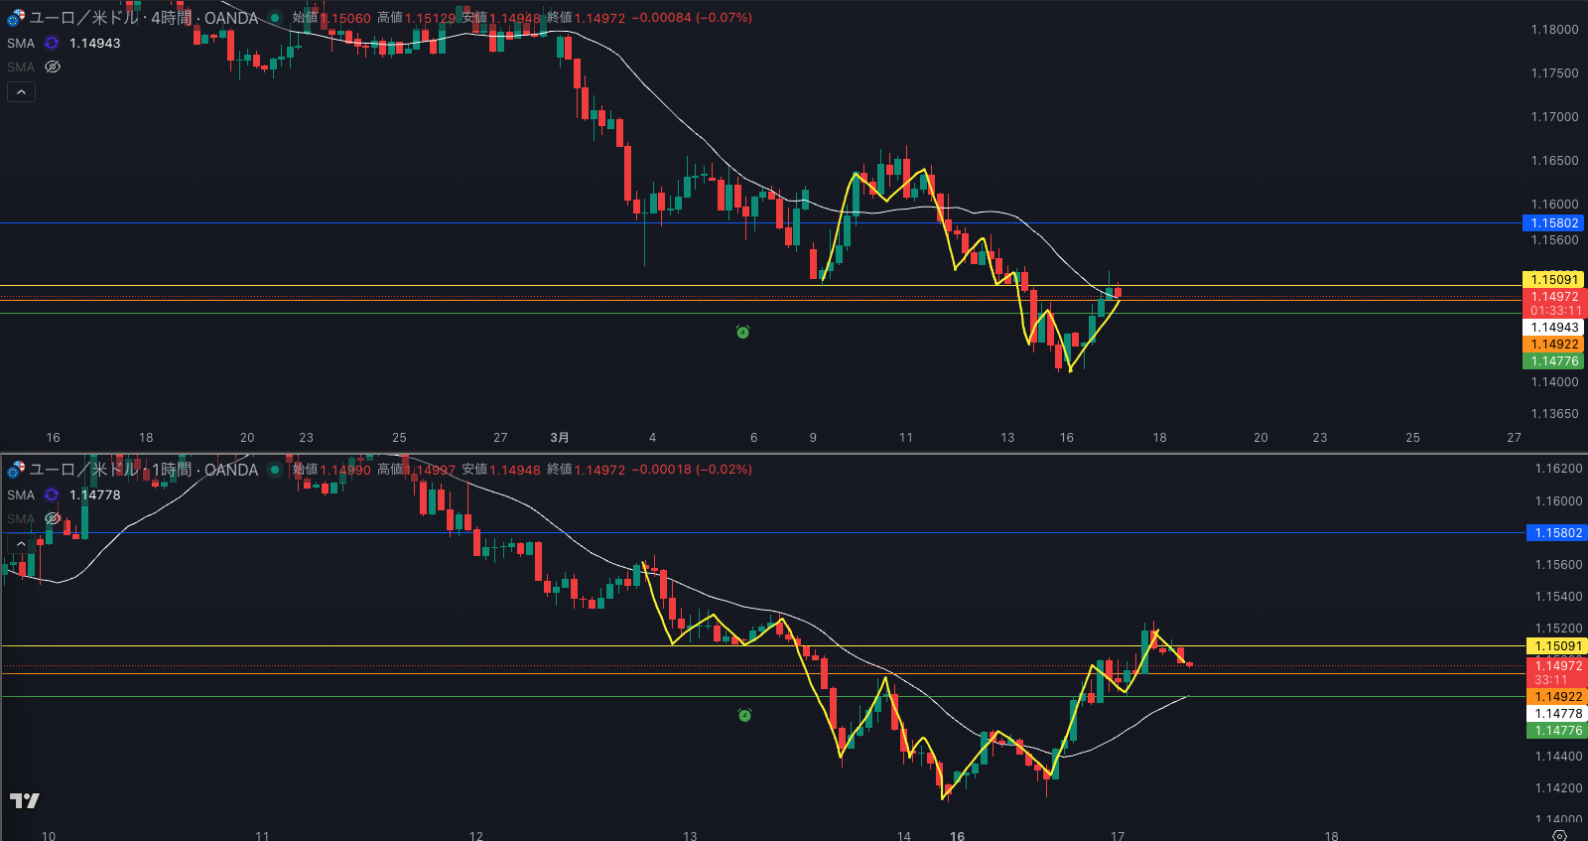Collapse indicator legend in 1-hour chart

pyautogui.click(x=21, y=543)
